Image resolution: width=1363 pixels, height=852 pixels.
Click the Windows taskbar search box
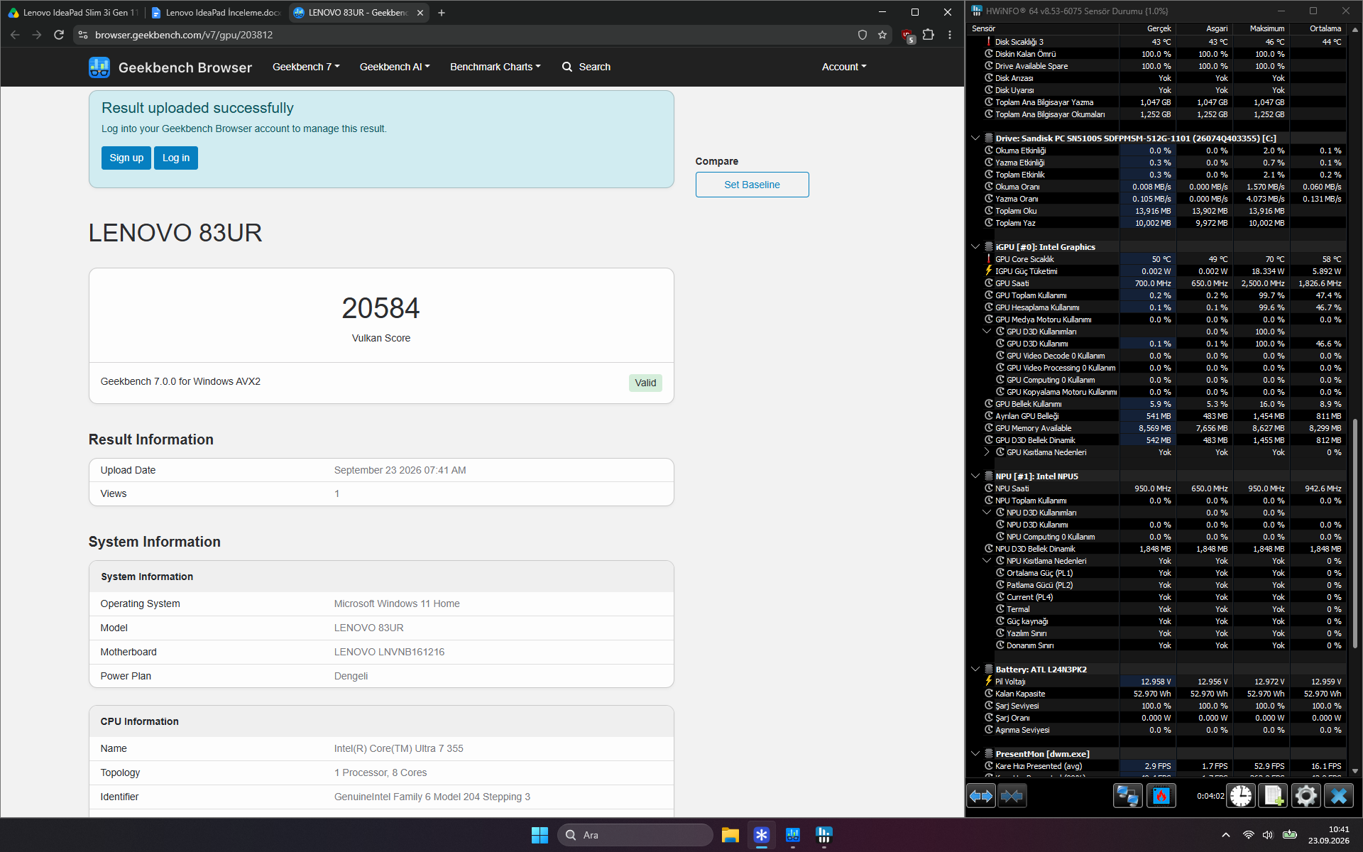point(635,835)
